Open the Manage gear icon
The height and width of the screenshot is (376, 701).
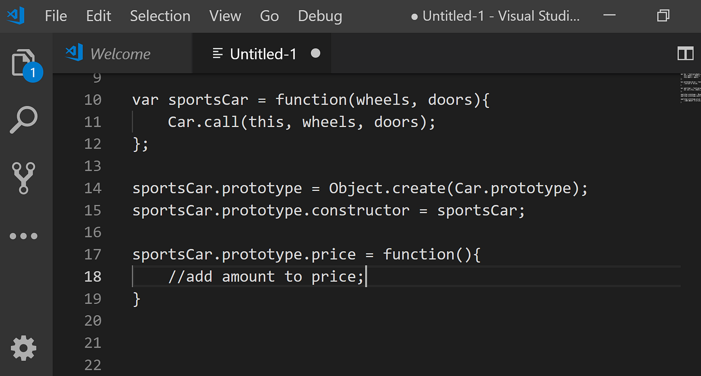click(x=24, y=348)
